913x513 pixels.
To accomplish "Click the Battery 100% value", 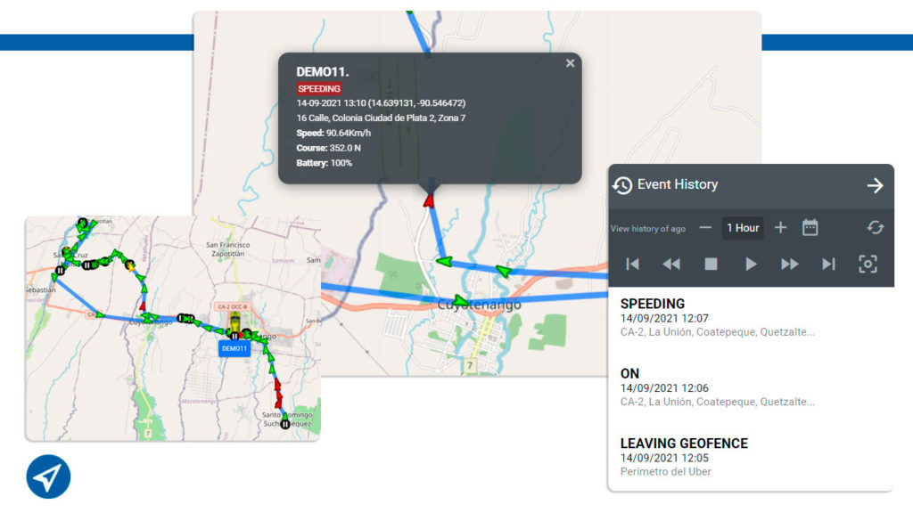I will coord(341,163).
